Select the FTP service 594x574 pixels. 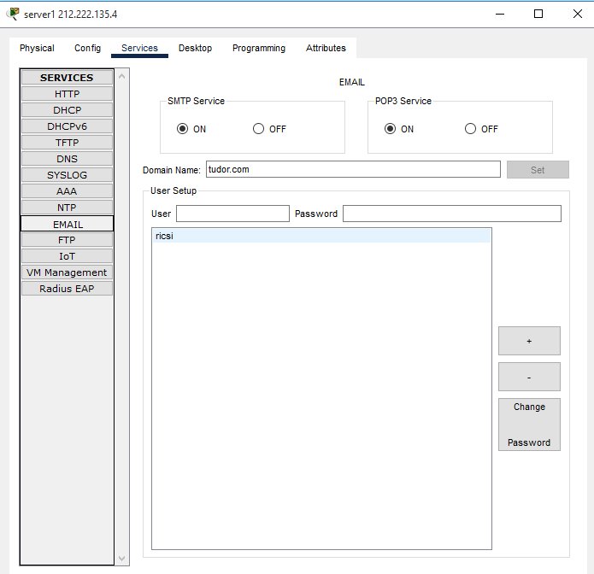point(67,240)
